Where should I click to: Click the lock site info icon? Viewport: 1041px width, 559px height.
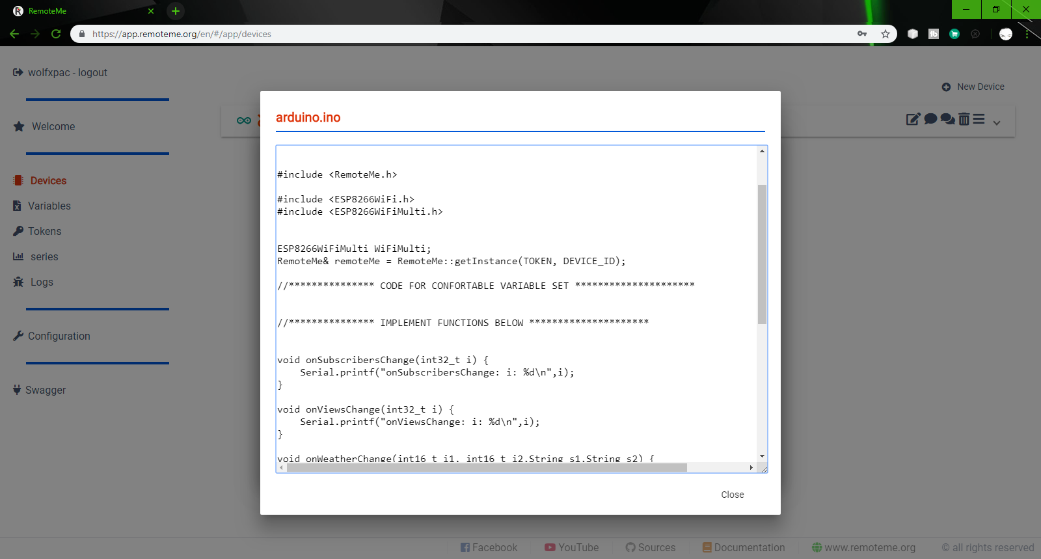(x=81, y=34)
